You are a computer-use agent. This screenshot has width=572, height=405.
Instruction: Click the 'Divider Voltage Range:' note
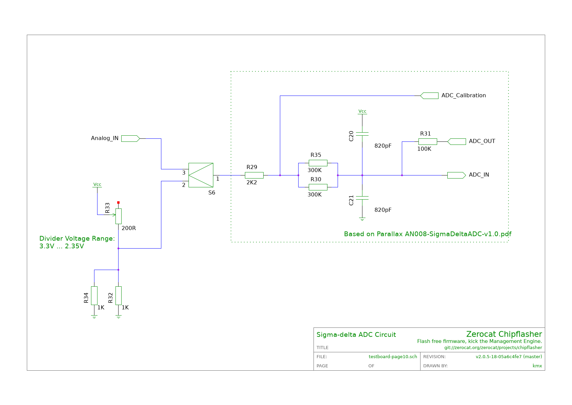point(77,239)
